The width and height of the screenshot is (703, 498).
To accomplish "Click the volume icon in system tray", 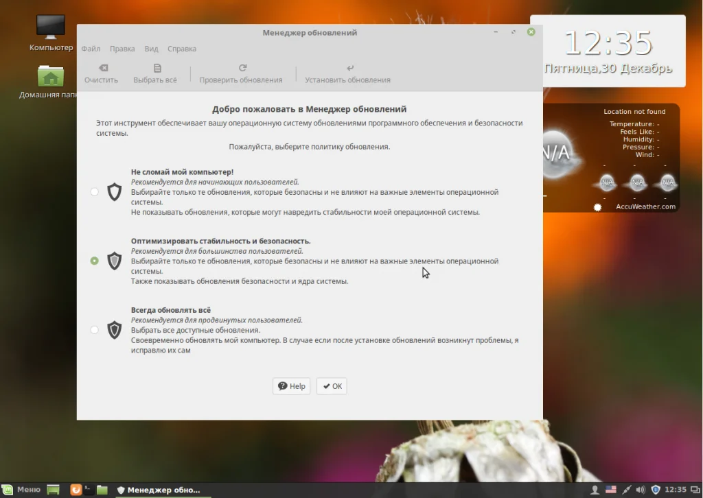I will pos(641,490).
